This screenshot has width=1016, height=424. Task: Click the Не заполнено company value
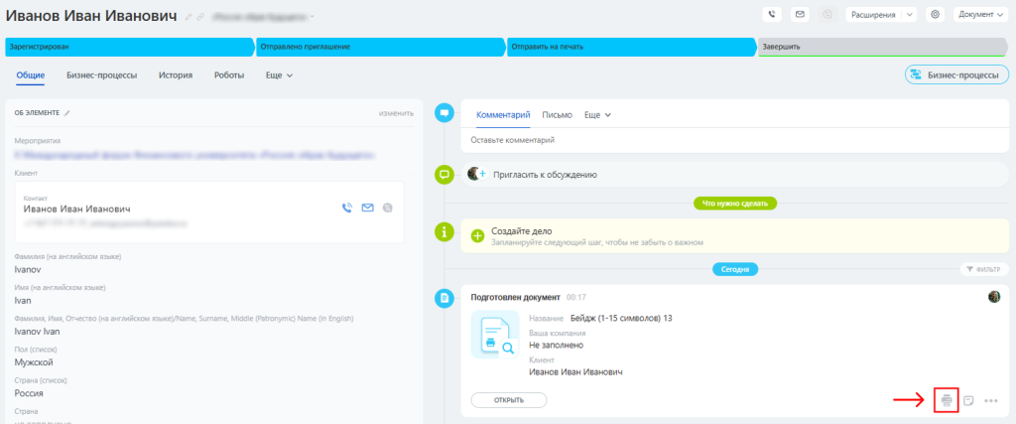pyautogui.click(x=556, y=345)
